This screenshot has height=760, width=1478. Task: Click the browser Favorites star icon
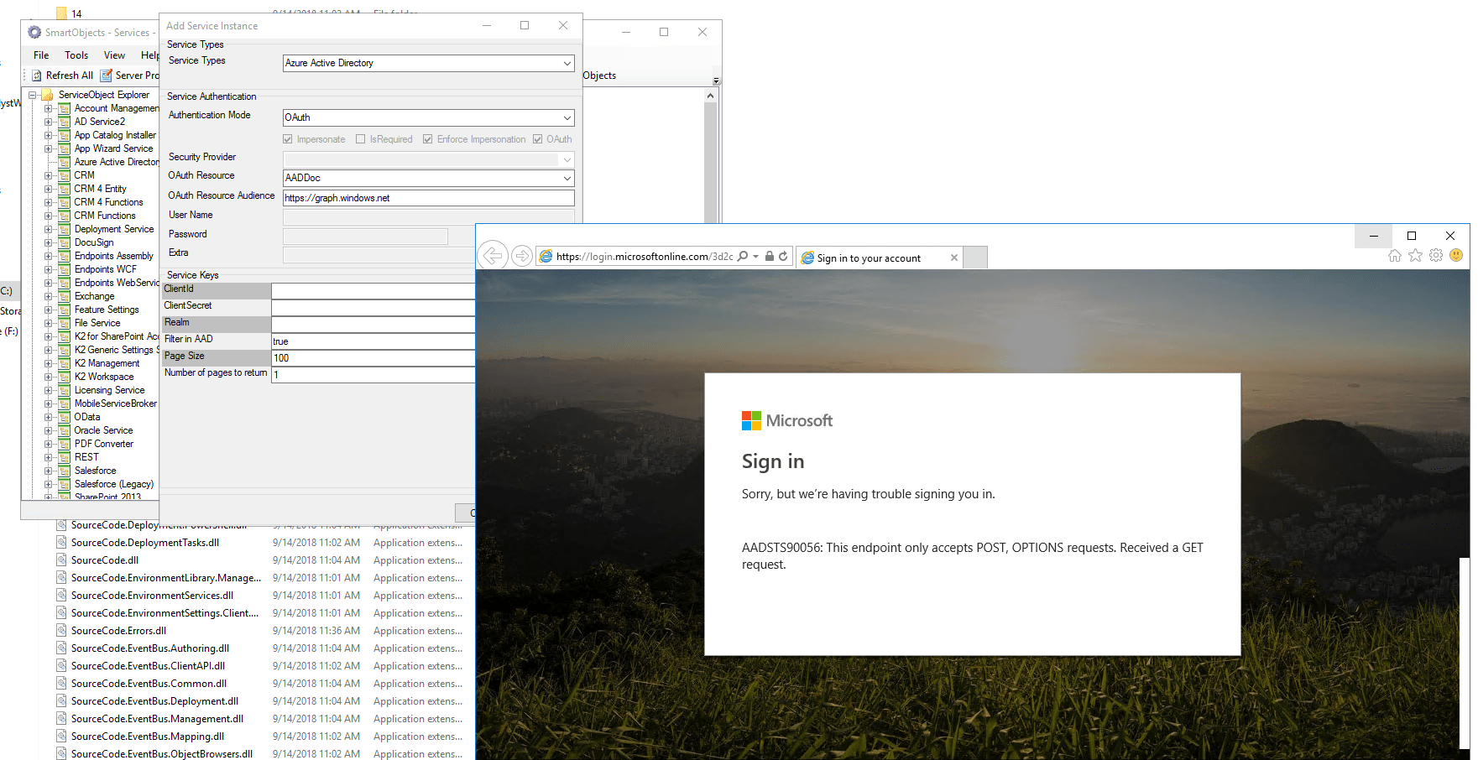(1416, 255)
